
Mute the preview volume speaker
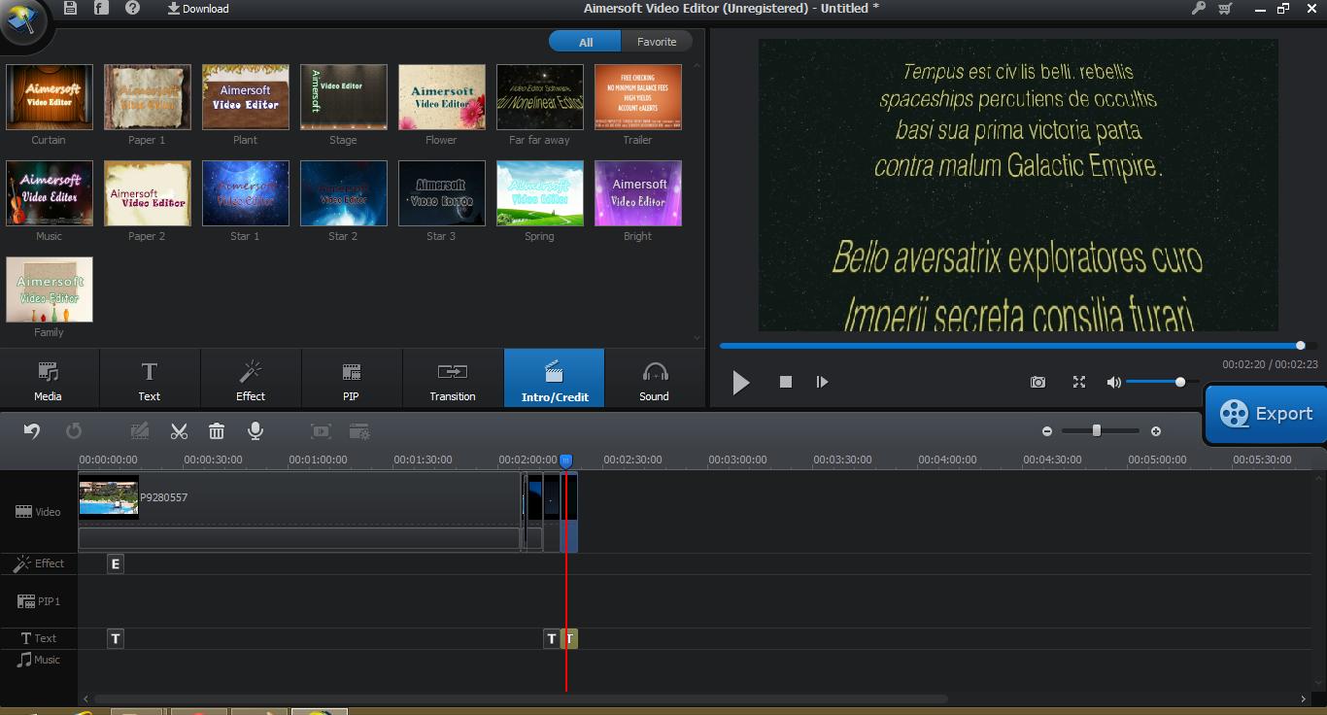tap(1113, 383)
